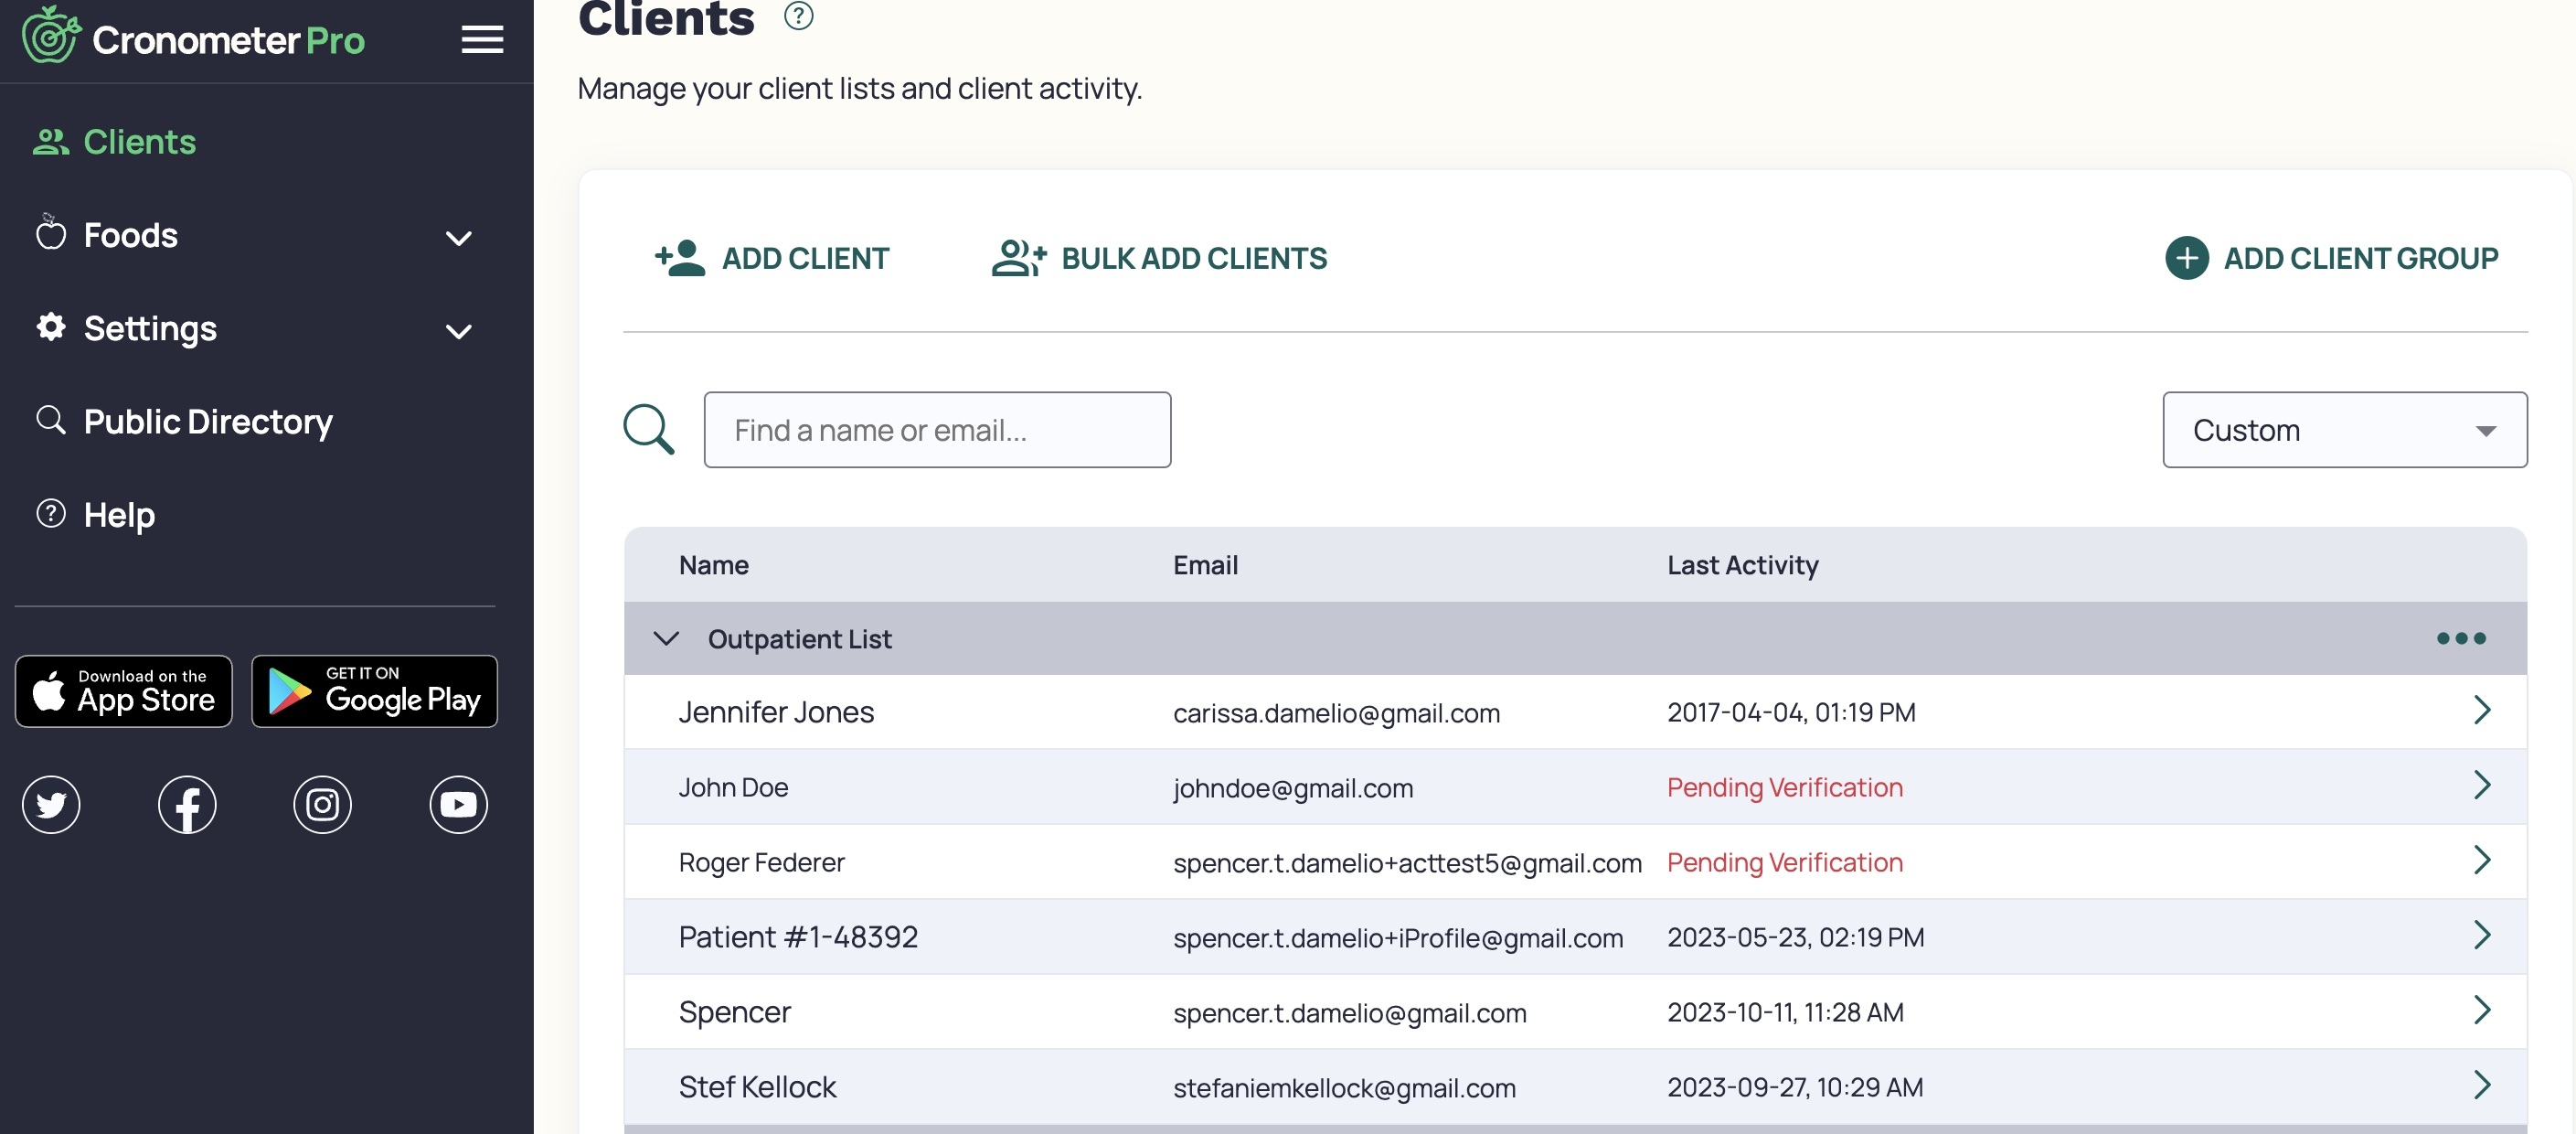Open Outpatient List three-dots options
2576x1134 pixels.
click(x=2460, y=638)
